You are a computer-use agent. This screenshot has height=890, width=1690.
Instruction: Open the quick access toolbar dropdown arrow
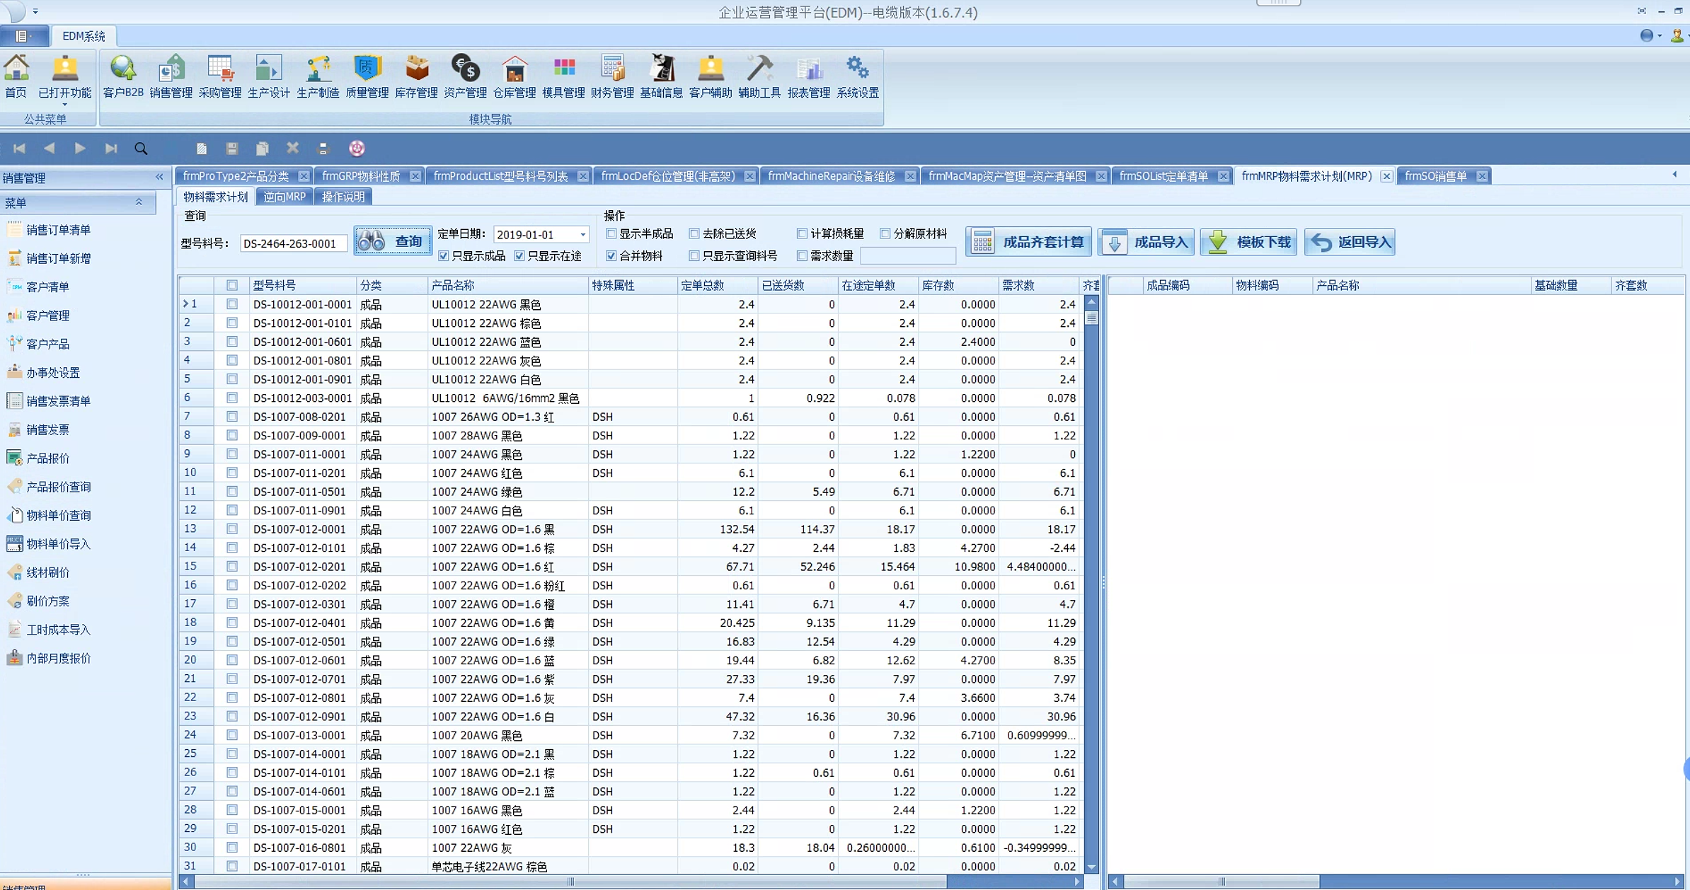coord(35,11)
